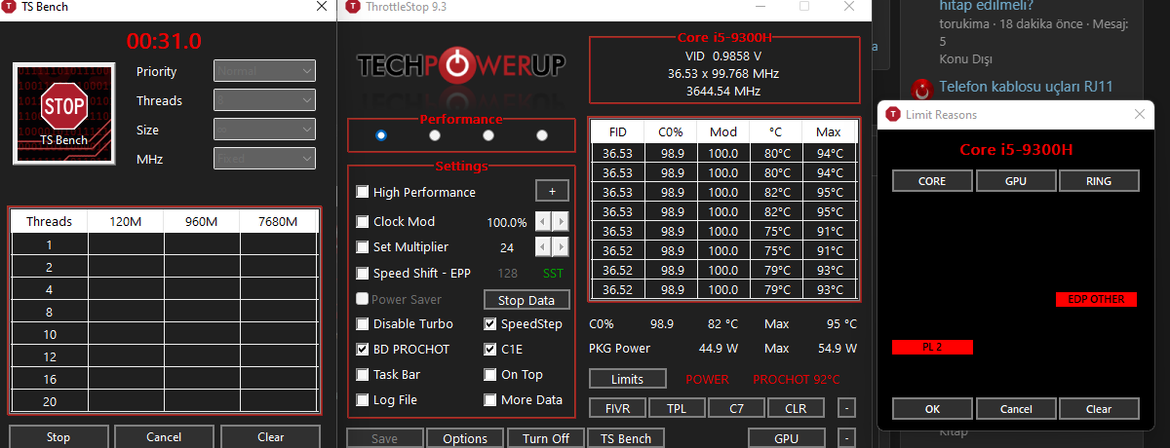Click the TS Bench title bar logo
This screenshot has width=1170, height=448.
tap(10, 7)
